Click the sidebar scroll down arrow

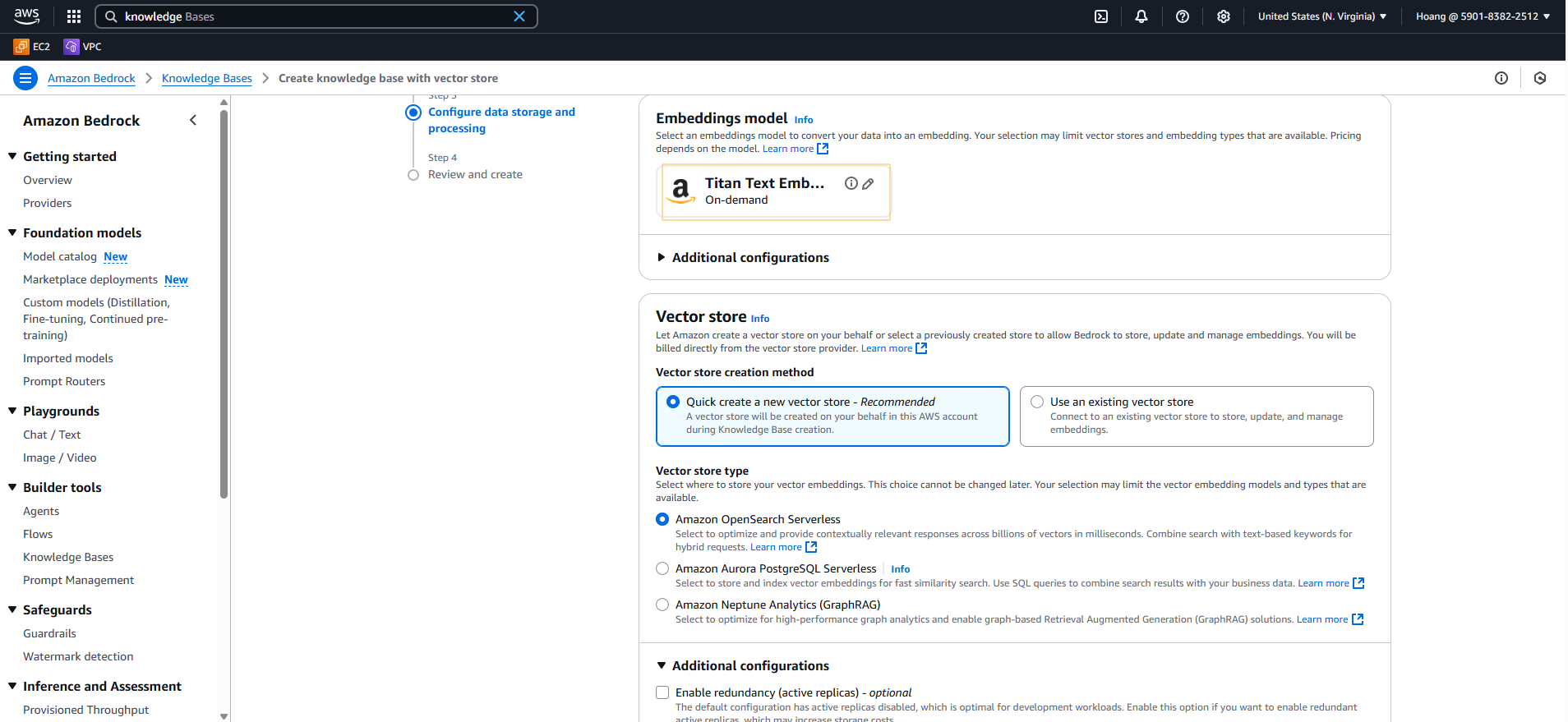pyautogui.click(x=224, y=716)
